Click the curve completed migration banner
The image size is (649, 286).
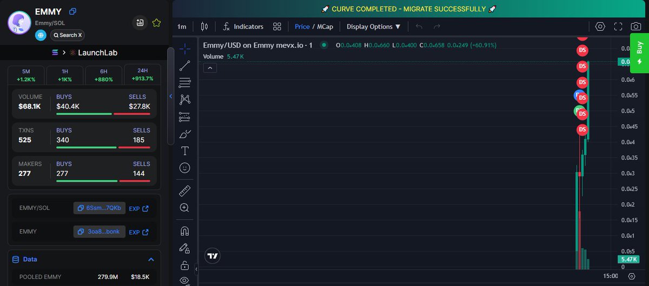coord(408,9)
